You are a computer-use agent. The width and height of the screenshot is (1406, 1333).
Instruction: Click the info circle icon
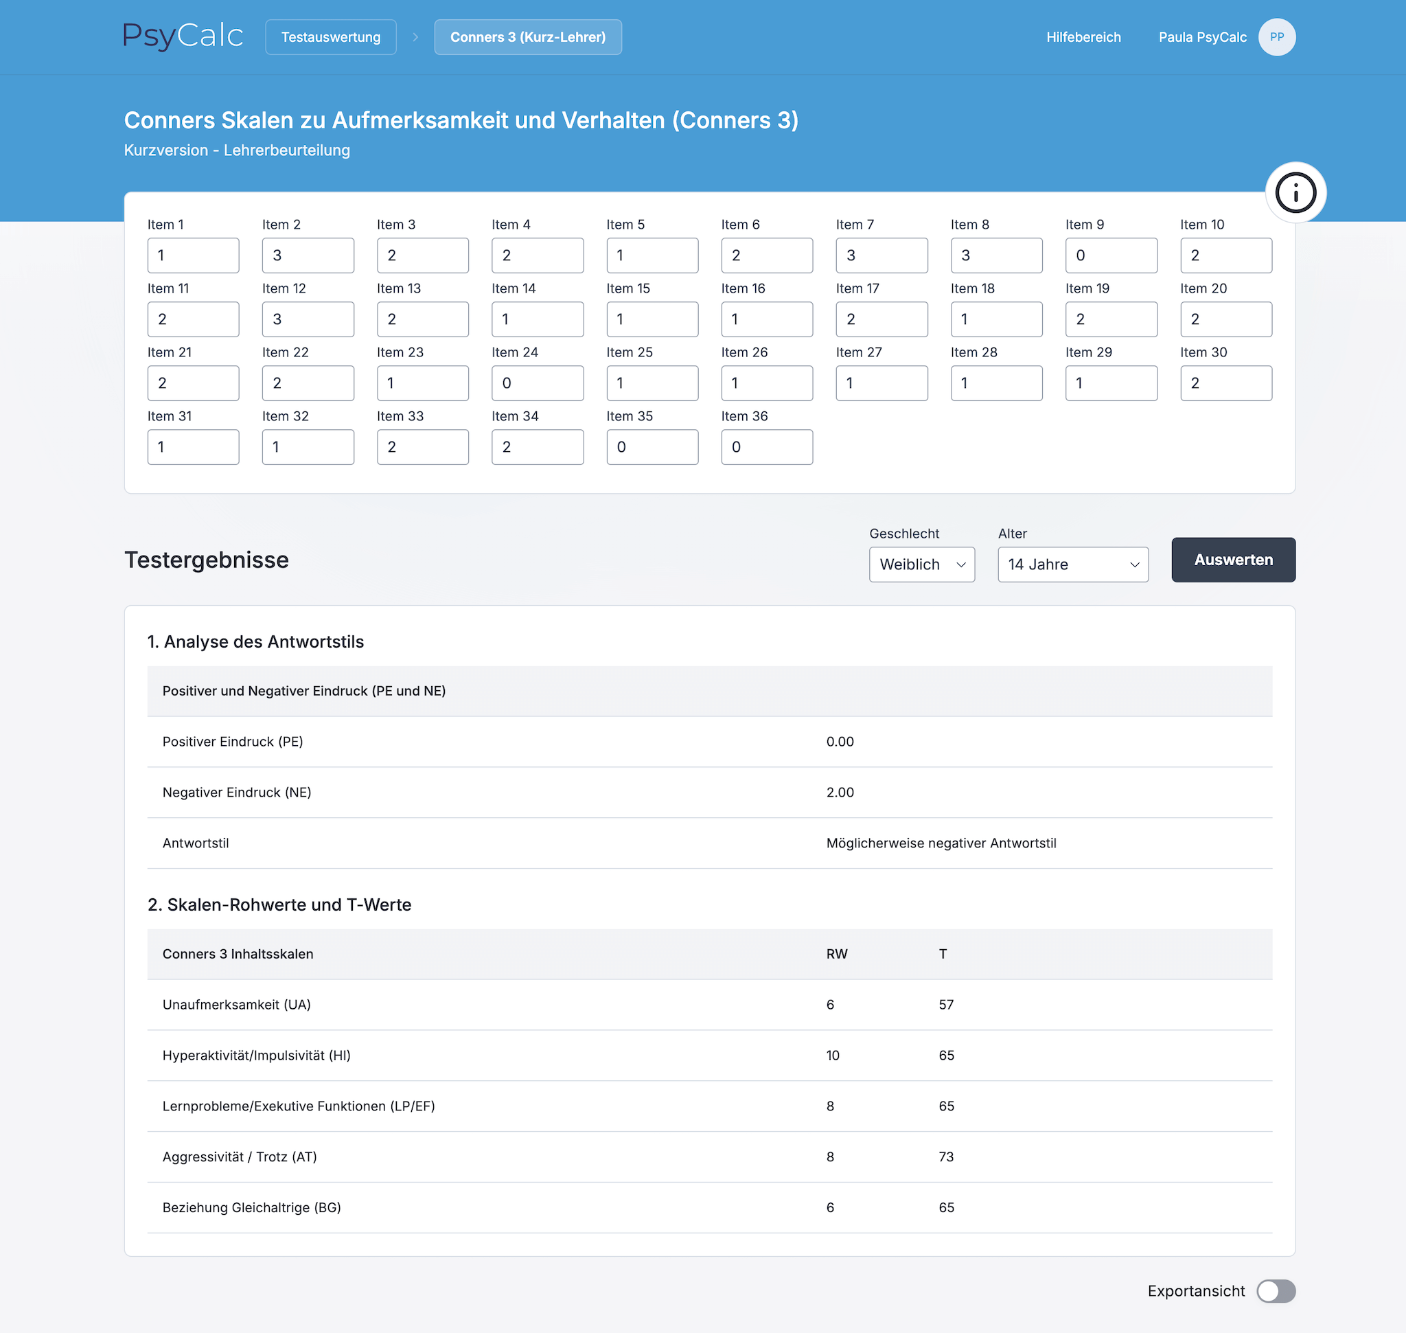pyautogui.click(x=1295, y=192)
